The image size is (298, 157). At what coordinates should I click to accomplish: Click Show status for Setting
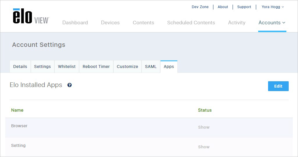[x=204, y=147]
